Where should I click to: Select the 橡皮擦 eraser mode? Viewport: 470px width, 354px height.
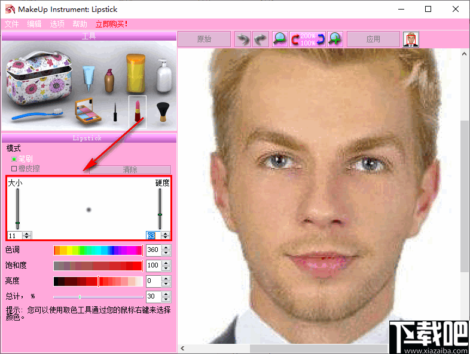(26, 169)
